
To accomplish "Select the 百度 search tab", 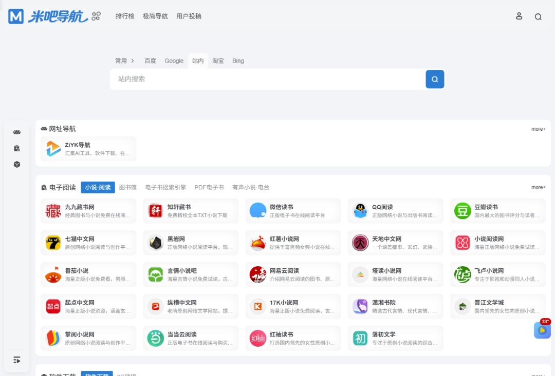I will 150,61.
